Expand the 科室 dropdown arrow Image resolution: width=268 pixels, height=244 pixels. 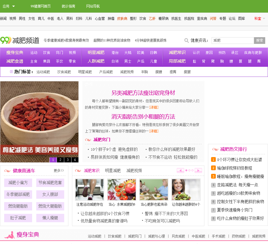264,18
